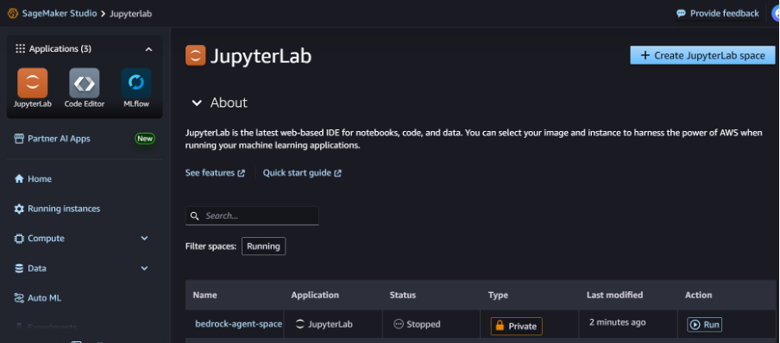The height and width of the screenshot is (343, 780).
Task: Go to SageMaker Studio breadcrumb
Action: [60, 14]
